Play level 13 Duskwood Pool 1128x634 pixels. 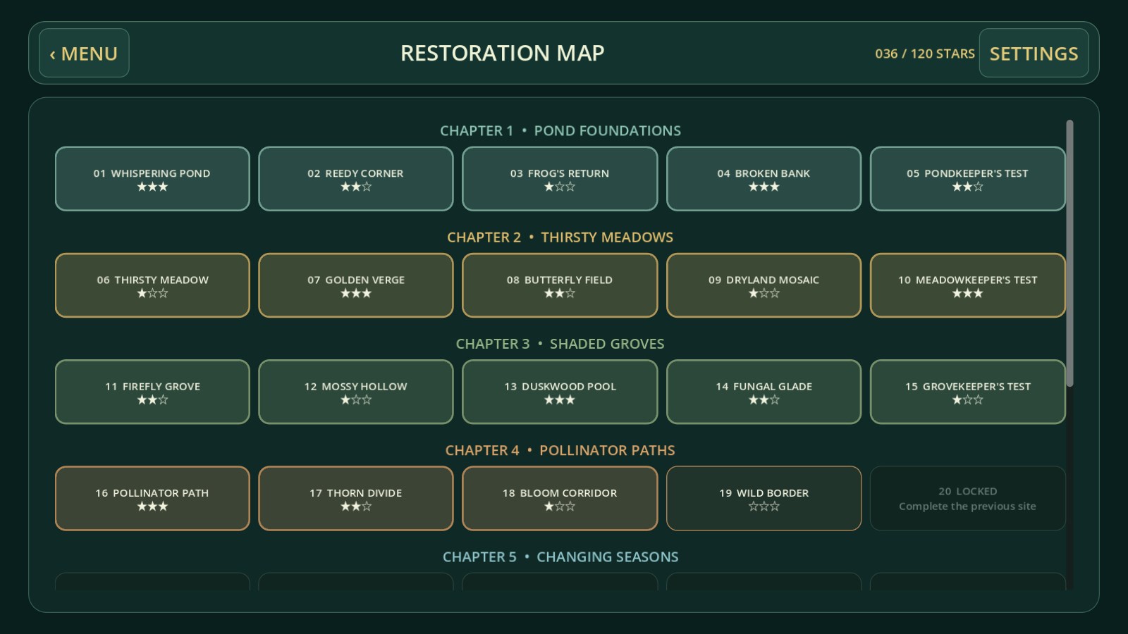560,392
